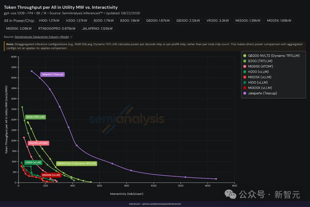Click the InferenceX github footer text
This screenshot has width=310, height=207.
[155, 204]
